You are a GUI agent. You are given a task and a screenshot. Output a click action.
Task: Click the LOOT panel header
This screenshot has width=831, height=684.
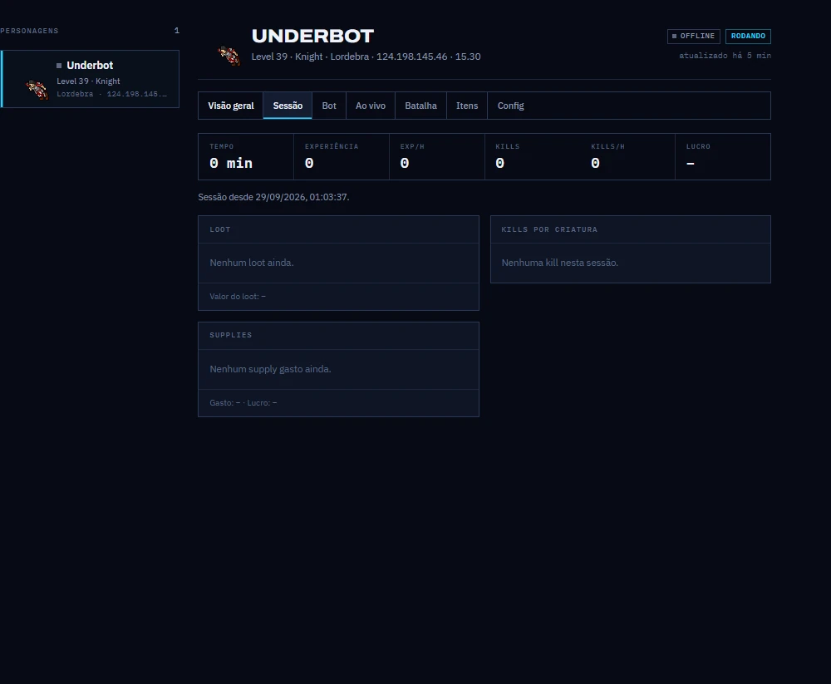tap(339, 229)
